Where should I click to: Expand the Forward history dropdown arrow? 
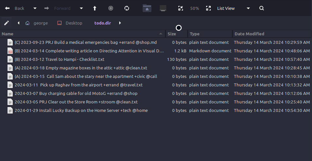81,8
